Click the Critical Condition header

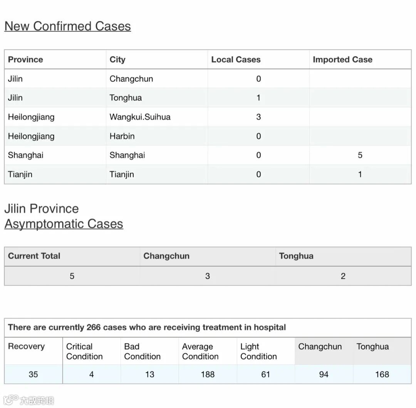point(84,351)
